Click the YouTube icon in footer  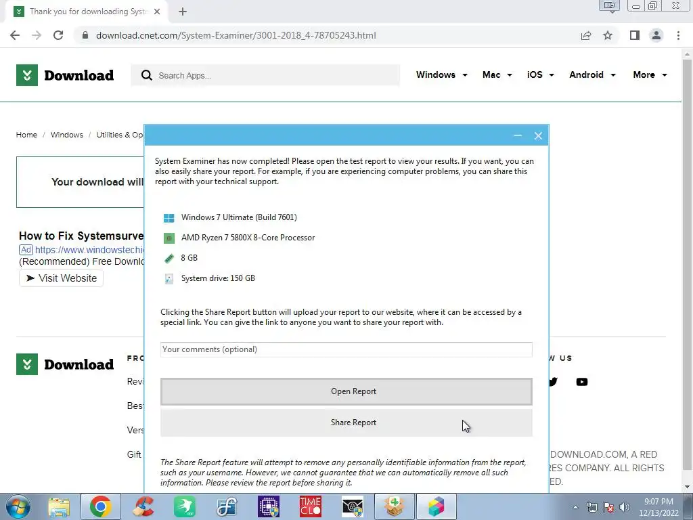[581, 382]
